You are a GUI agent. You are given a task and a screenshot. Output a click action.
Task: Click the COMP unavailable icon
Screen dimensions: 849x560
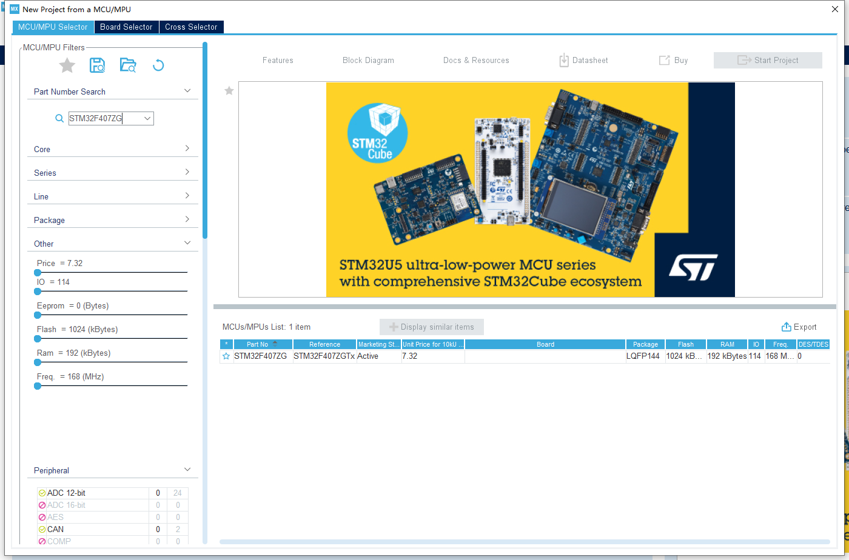pyautogui.click(x=42, y=541)
